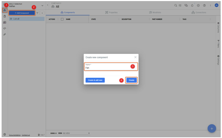Click the search magnifier icon
The height and width of the screenshot is (138, 222).
click(176, 5)
